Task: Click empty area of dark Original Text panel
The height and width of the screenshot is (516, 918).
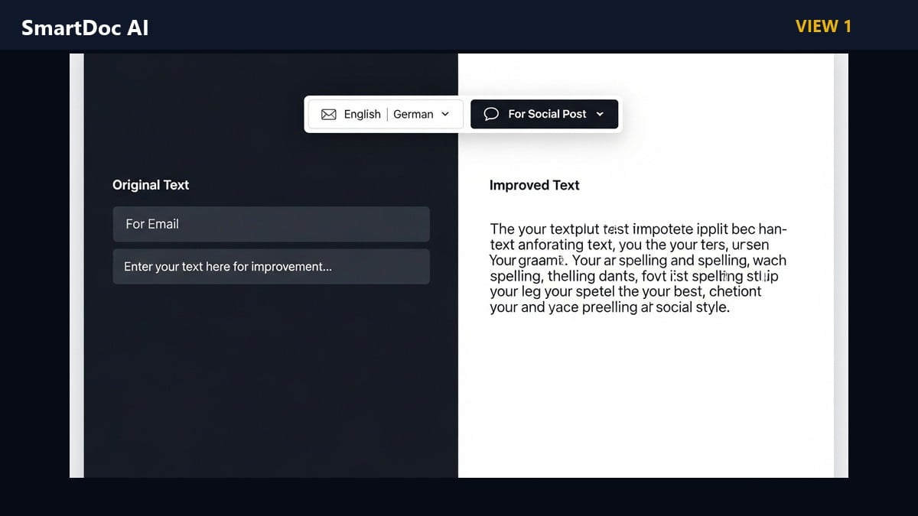Action: click(x=271, y=382)
